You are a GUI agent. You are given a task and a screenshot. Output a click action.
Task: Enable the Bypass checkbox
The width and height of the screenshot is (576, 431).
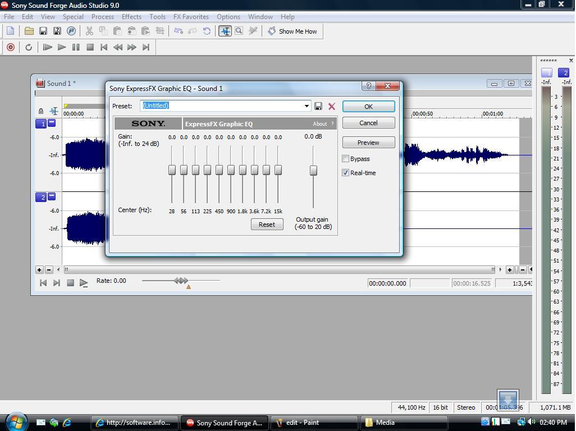346,159
